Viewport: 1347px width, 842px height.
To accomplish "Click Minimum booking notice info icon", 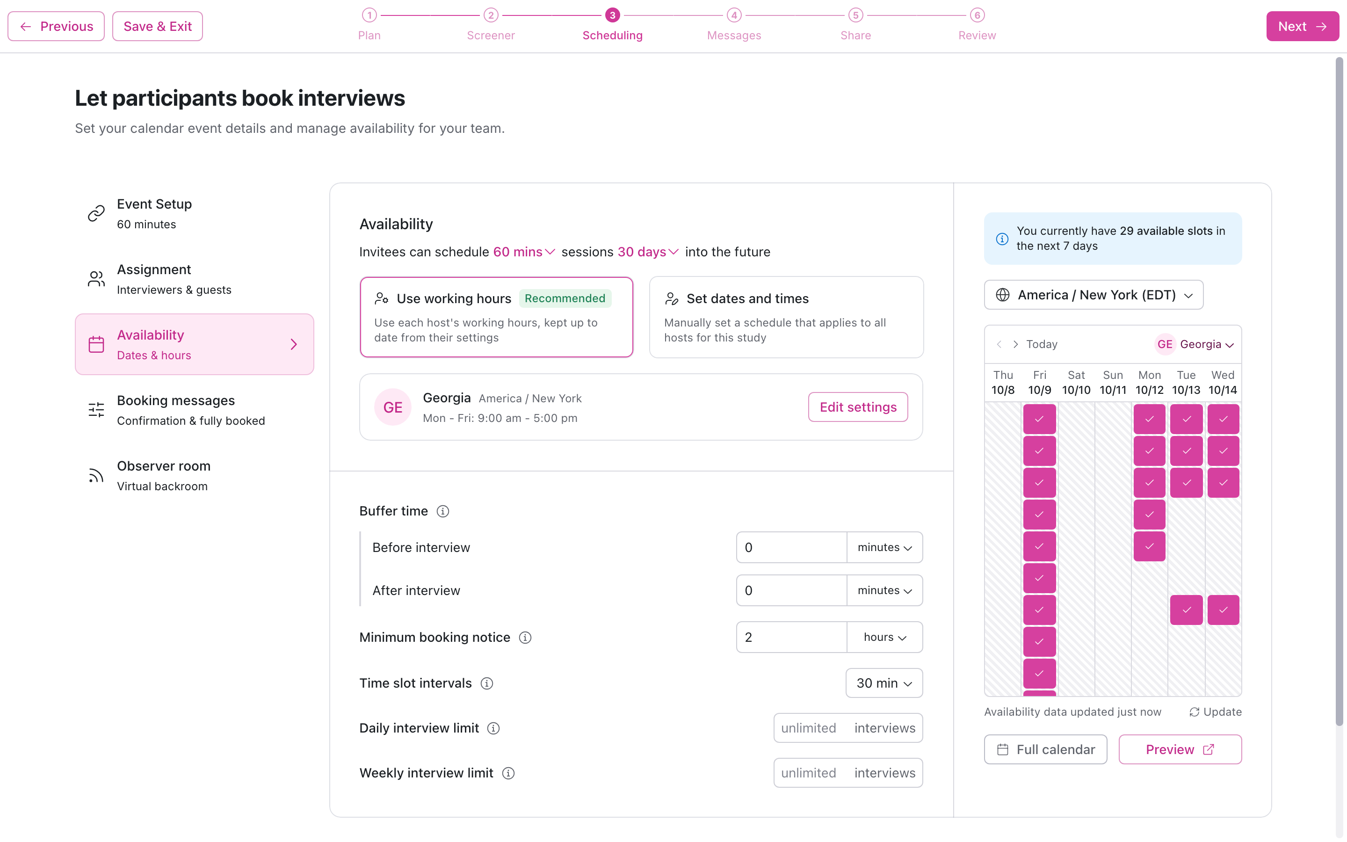I will [525, 638].
